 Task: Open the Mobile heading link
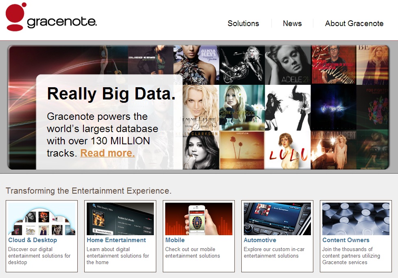tap(175, 240)
